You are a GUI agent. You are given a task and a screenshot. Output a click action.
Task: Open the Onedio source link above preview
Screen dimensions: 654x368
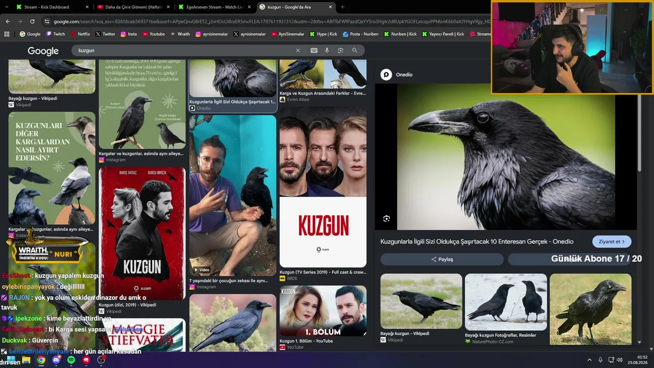tap(396, 75)
